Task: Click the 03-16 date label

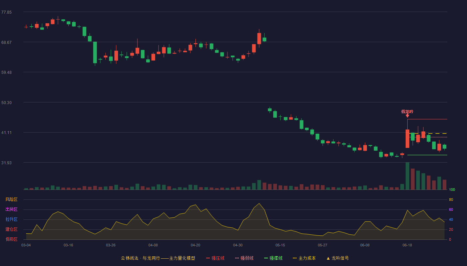Action: 68,245
